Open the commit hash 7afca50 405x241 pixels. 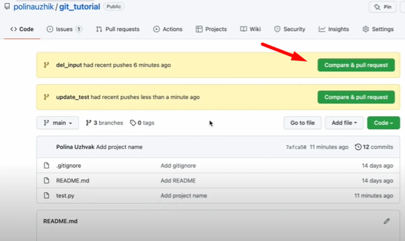pyautogui.click(x=296, y=147)
